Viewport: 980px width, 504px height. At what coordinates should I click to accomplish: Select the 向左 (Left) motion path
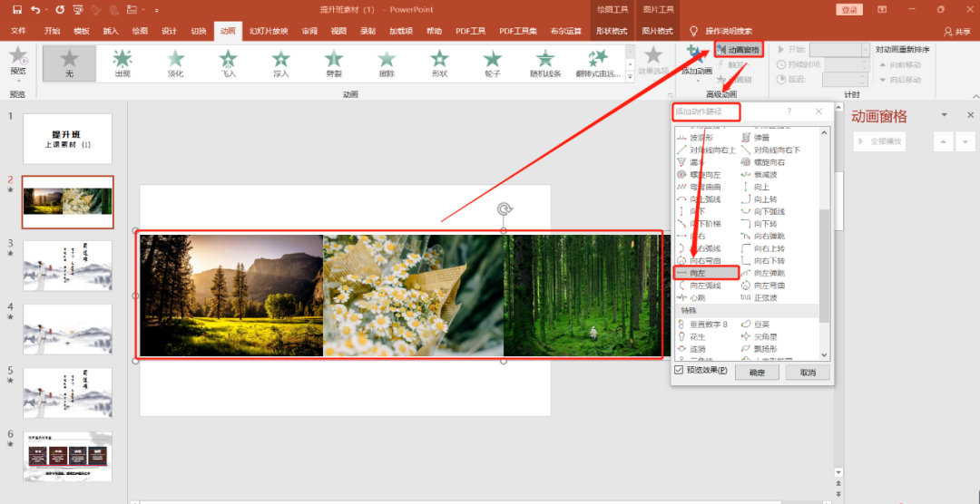706,273
